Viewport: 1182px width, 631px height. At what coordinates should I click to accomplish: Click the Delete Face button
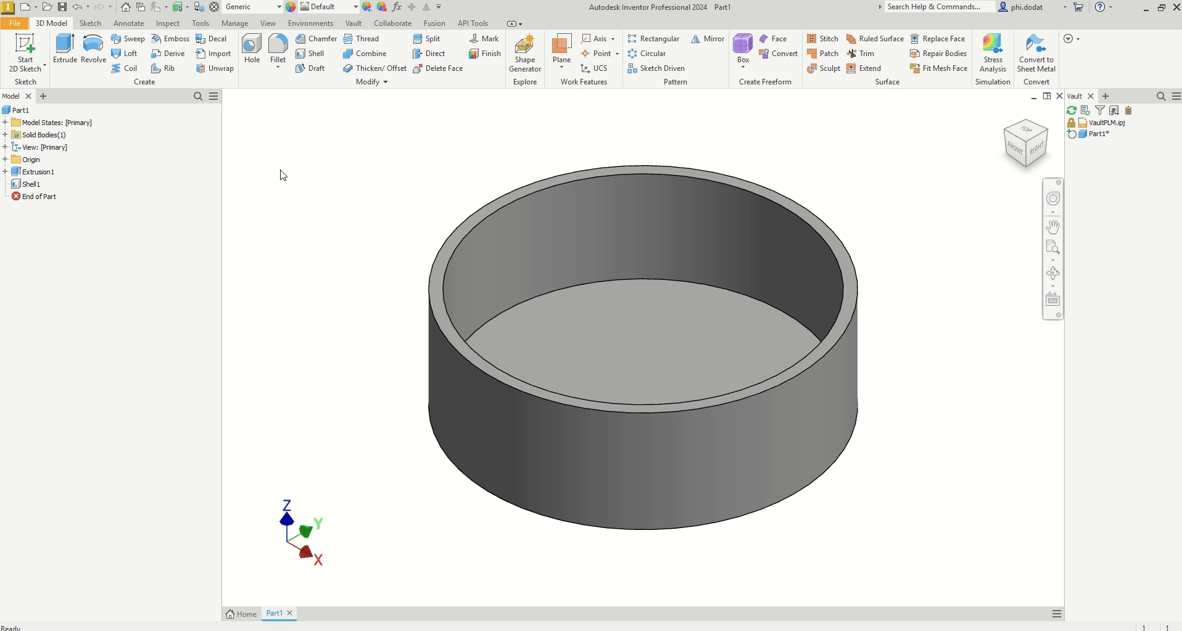point(437,68)
